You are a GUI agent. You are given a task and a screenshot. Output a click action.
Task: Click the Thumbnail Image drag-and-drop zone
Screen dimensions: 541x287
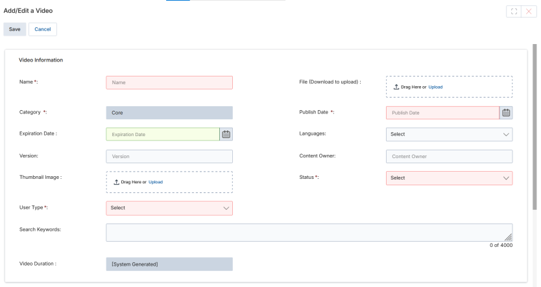169,182
